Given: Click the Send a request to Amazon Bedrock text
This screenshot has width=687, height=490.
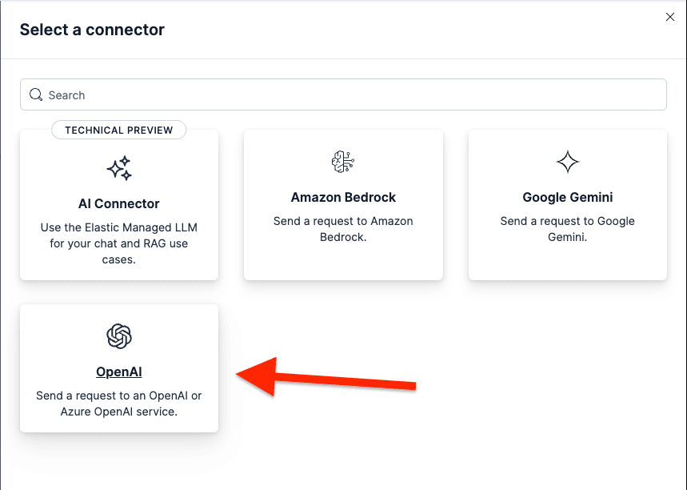Looking at the screenshot, I should [343, 229].
